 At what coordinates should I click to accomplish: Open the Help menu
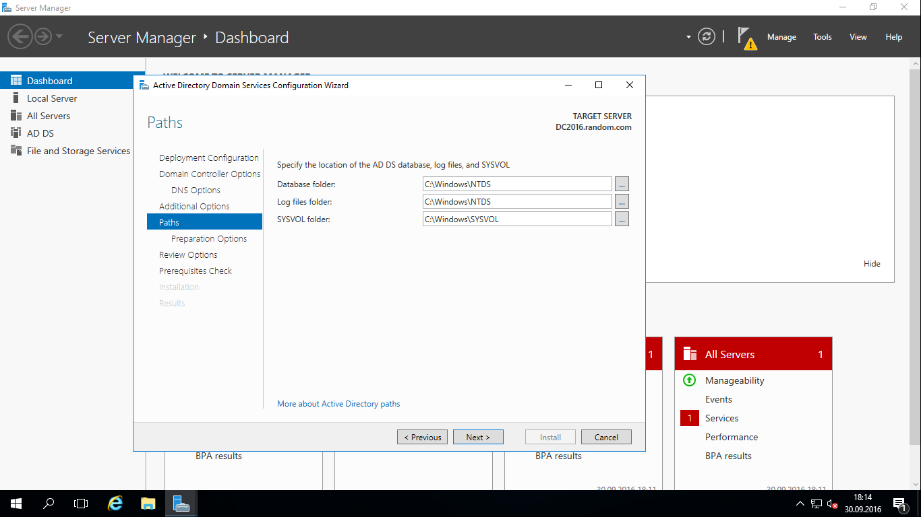[x=893, y=37]
